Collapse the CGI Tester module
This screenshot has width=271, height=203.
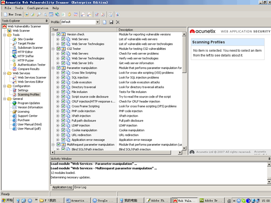[53, 49]
